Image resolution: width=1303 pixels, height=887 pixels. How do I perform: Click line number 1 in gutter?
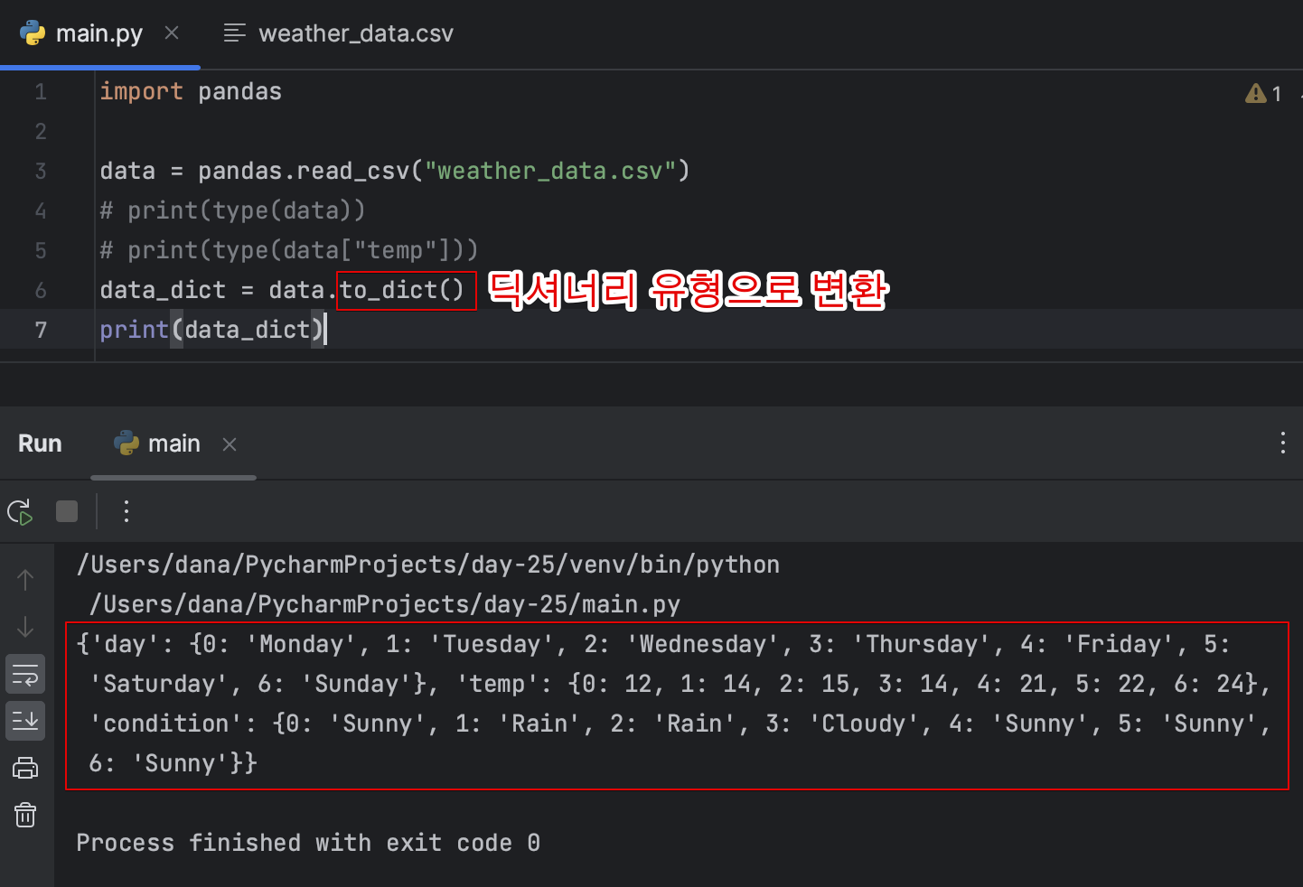(x=41, y=92)
